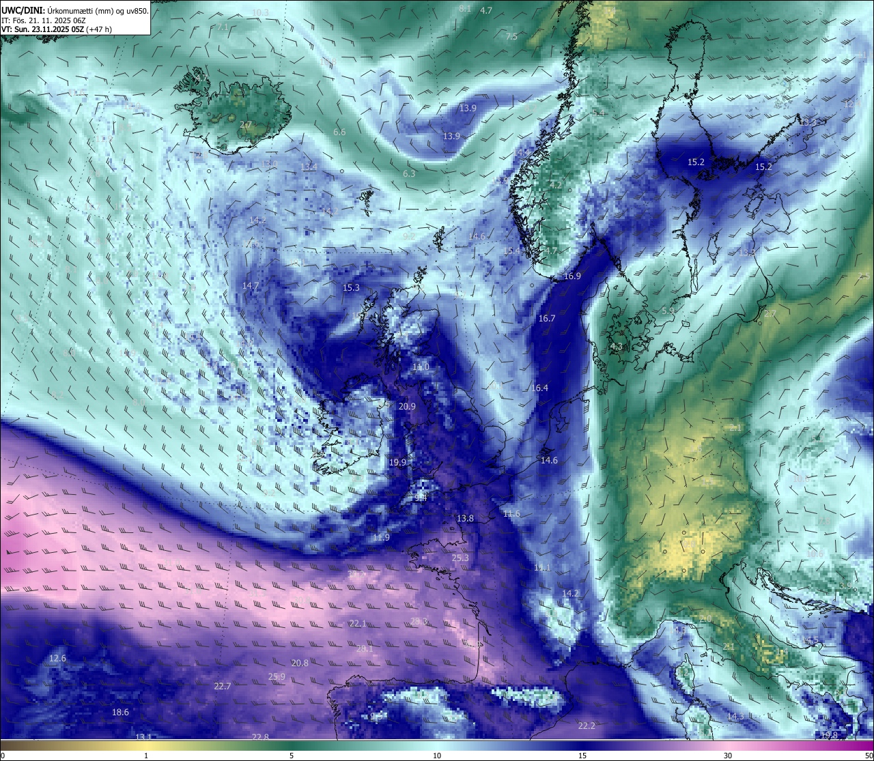Click the 25.9 value on the map
Viewport: 874px width, 761px height.
(277, 677)
